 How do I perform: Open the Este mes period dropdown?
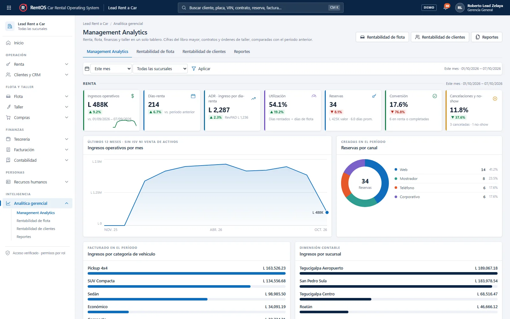[x=111, y=69]
